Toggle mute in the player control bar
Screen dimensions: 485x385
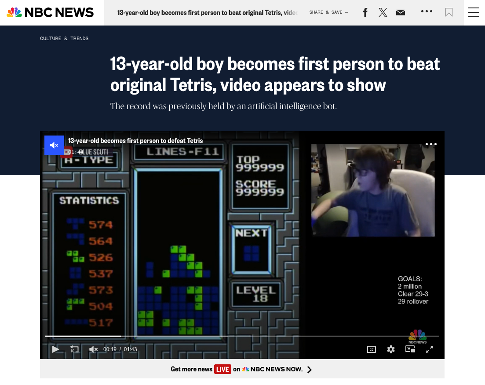click(93, 349)
